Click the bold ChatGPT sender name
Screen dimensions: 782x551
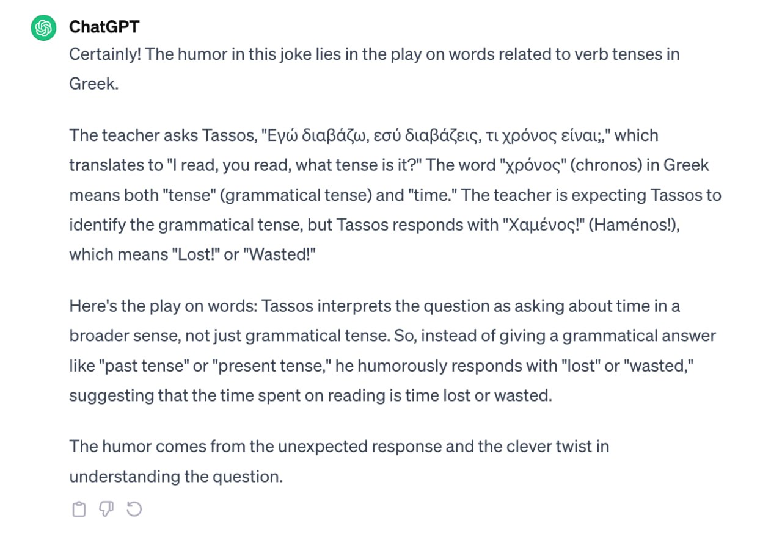click(x=104, y=27)
